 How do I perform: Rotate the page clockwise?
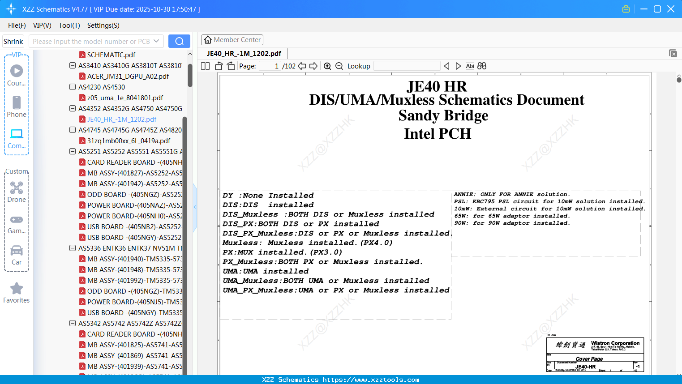tap(231, 66)
